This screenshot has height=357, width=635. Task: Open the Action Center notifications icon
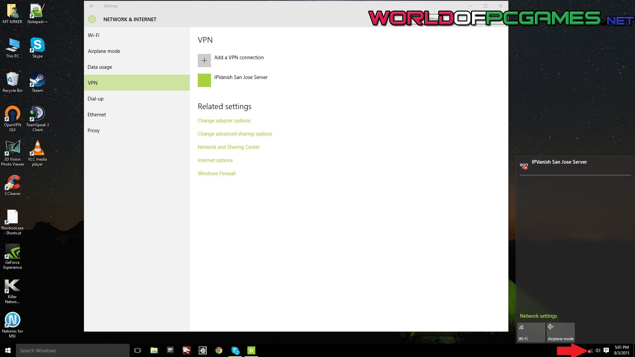(x=606, y=350)
